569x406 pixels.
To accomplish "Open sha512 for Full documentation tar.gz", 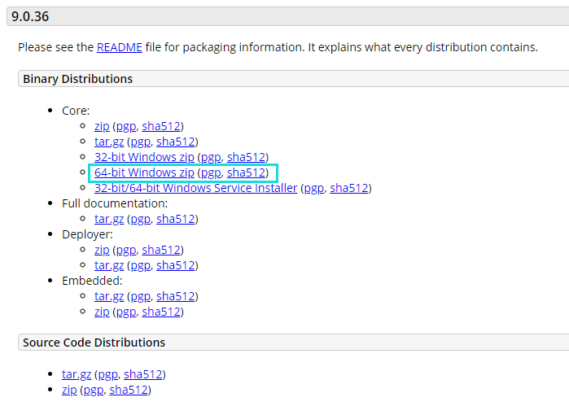I will [x=176, y=219].
